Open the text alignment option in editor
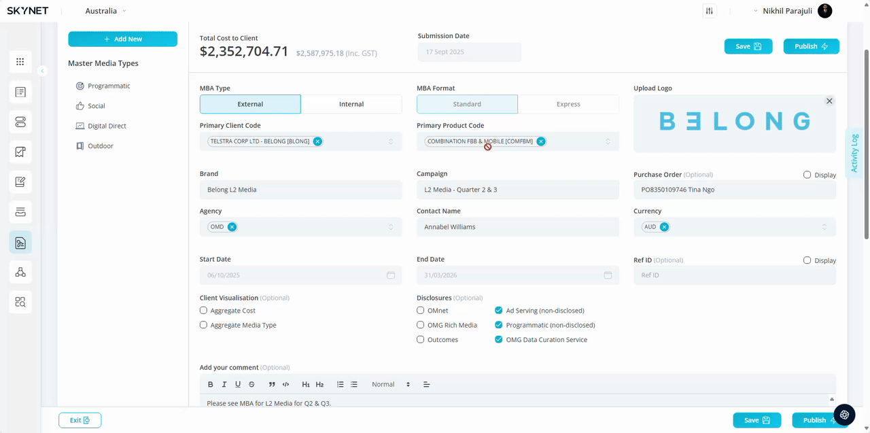 click(427, 385)
